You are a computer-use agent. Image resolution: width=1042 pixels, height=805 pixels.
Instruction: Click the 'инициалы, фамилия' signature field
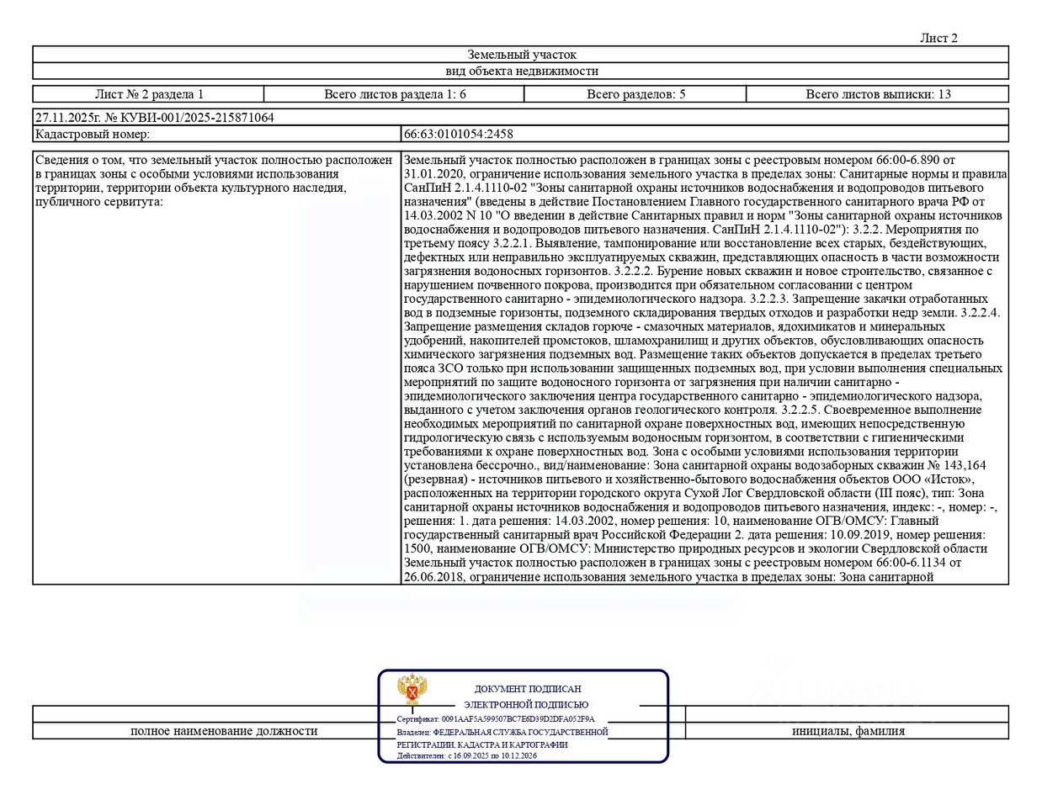point(848,731)
